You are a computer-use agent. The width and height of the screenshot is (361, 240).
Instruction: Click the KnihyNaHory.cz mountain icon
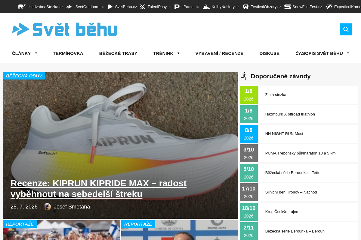click(206, 7)
